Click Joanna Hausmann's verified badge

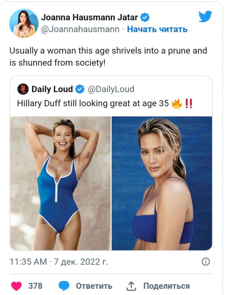[145, 17]
